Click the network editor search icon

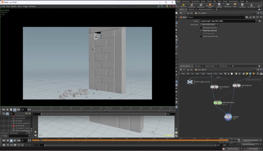click(258, 74)
